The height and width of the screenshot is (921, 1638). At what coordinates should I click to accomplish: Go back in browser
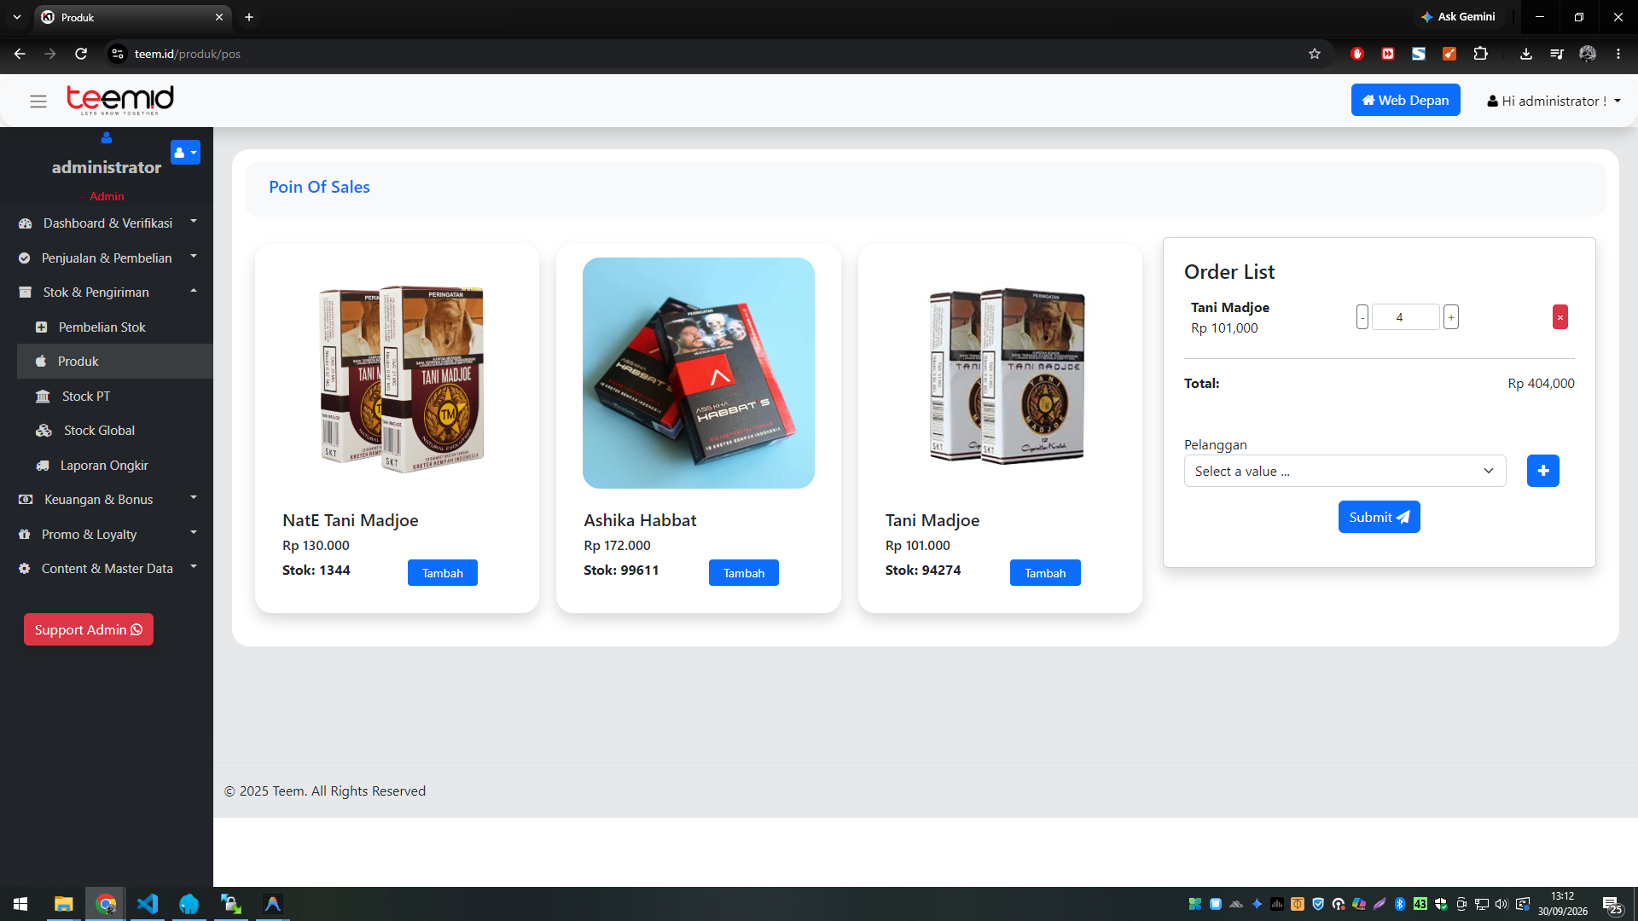click(20, 54)
